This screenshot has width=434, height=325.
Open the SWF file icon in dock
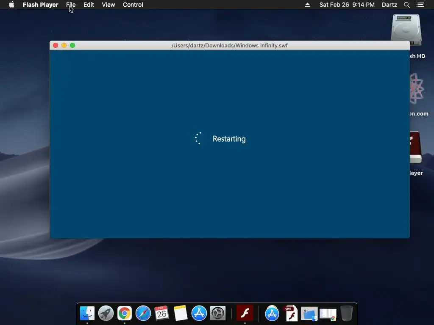click(x=291, y=313)
